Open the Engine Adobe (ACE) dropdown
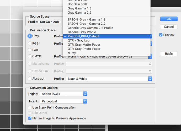The height and width of the screenshot is (131, 181). tap(64, 94)
